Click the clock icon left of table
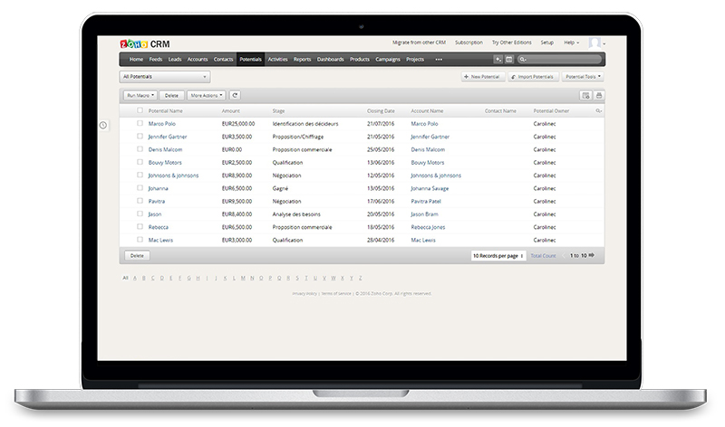Image resolution: width=725 pixels, height=427 pixels. pyautogui.click(x=103, y=124)
